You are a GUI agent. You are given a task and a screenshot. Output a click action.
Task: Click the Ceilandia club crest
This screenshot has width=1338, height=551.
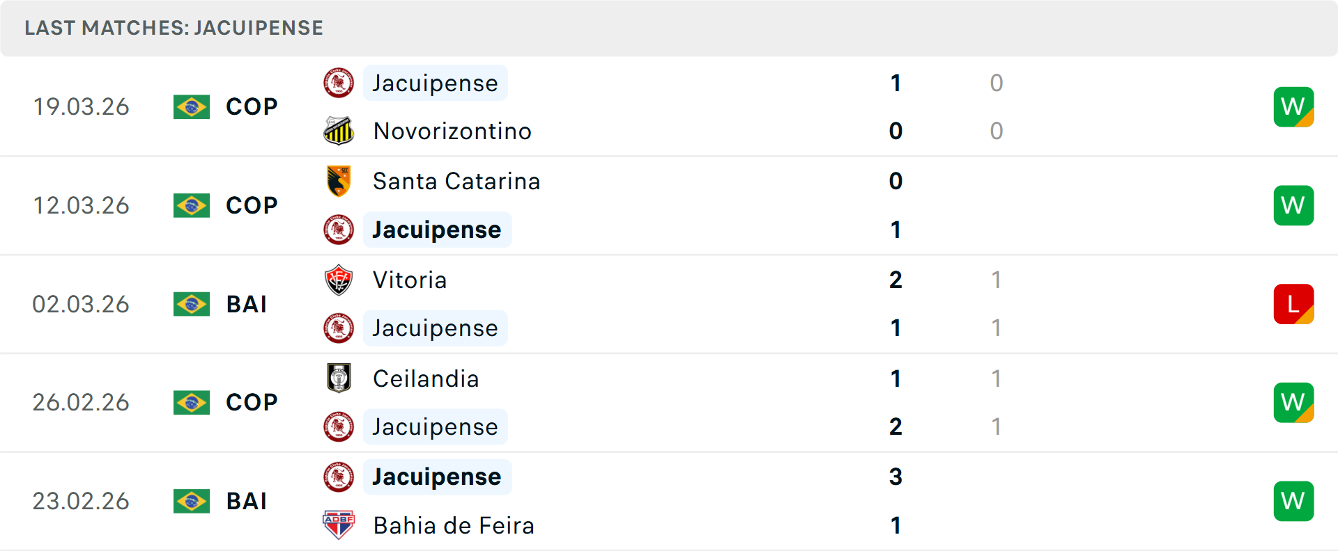click(x=339, y=378)
